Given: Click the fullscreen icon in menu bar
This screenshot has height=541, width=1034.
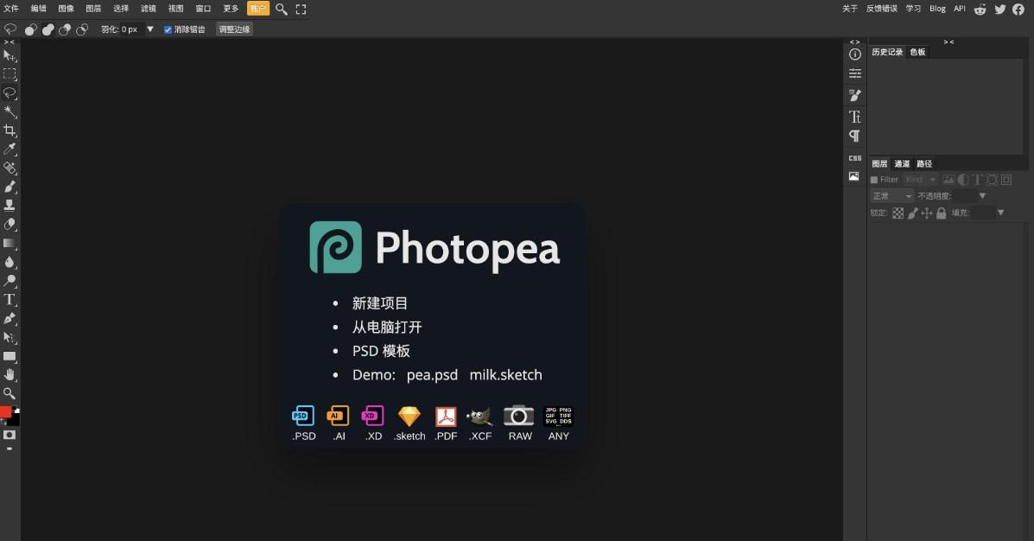Looking at the screenshot, I should 301,9.
